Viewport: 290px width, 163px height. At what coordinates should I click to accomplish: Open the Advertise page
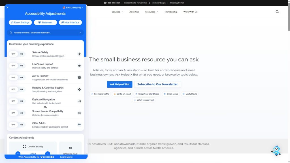point(134,12)
